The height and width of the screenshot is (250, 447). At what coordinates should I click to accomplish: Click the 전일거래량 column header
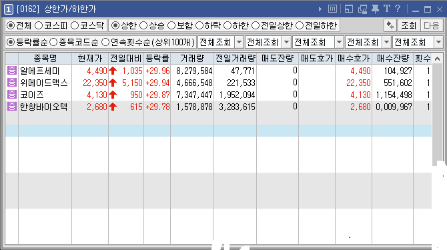pos(236,59)
